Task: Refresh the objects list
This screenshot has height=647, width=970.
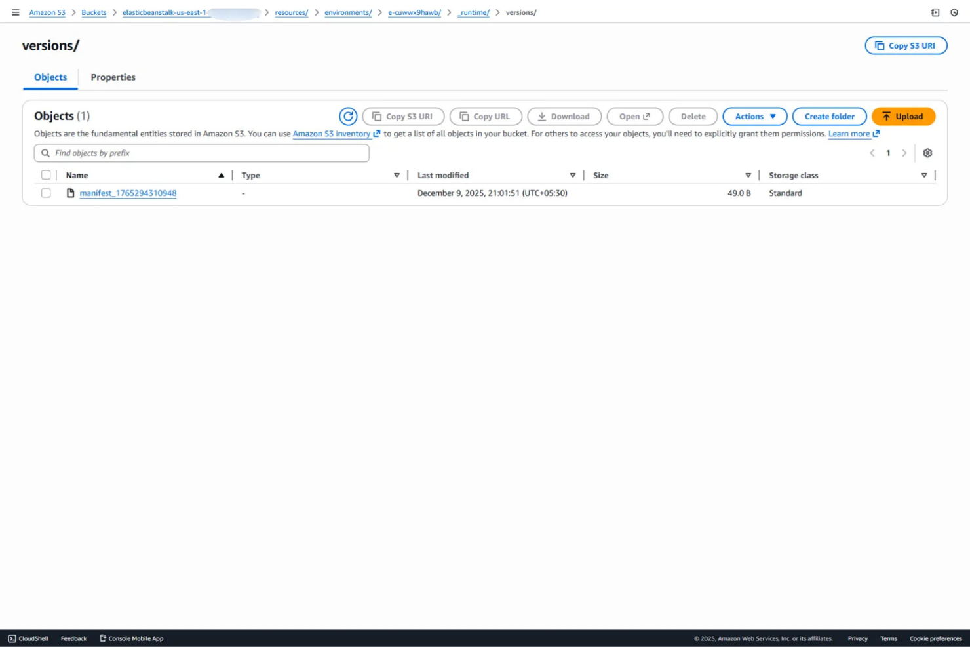Action: 348,116
